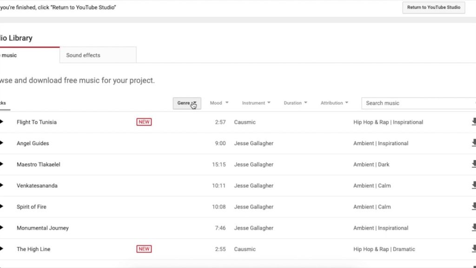Screen dimensions: 476x268
Task: Open the Mood filter dropdown
Action: click(x=218, y=103)
